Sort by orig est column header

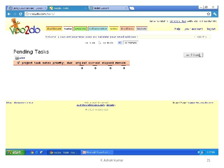coord(81,63)
